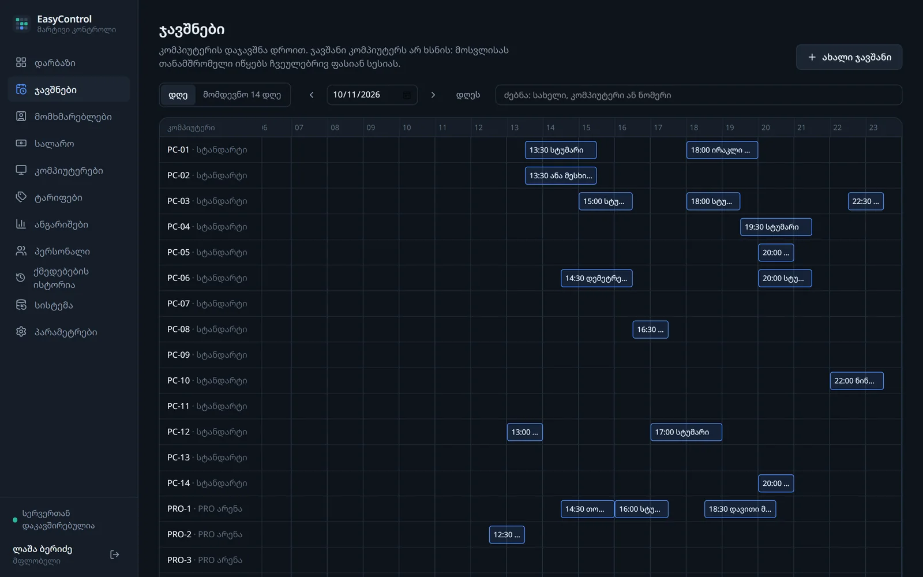Click the logout icon next to ლაშა ბერიძე
Image resolution: width=923 pixels, height=577 pixels.
click(x=115, y=554)
